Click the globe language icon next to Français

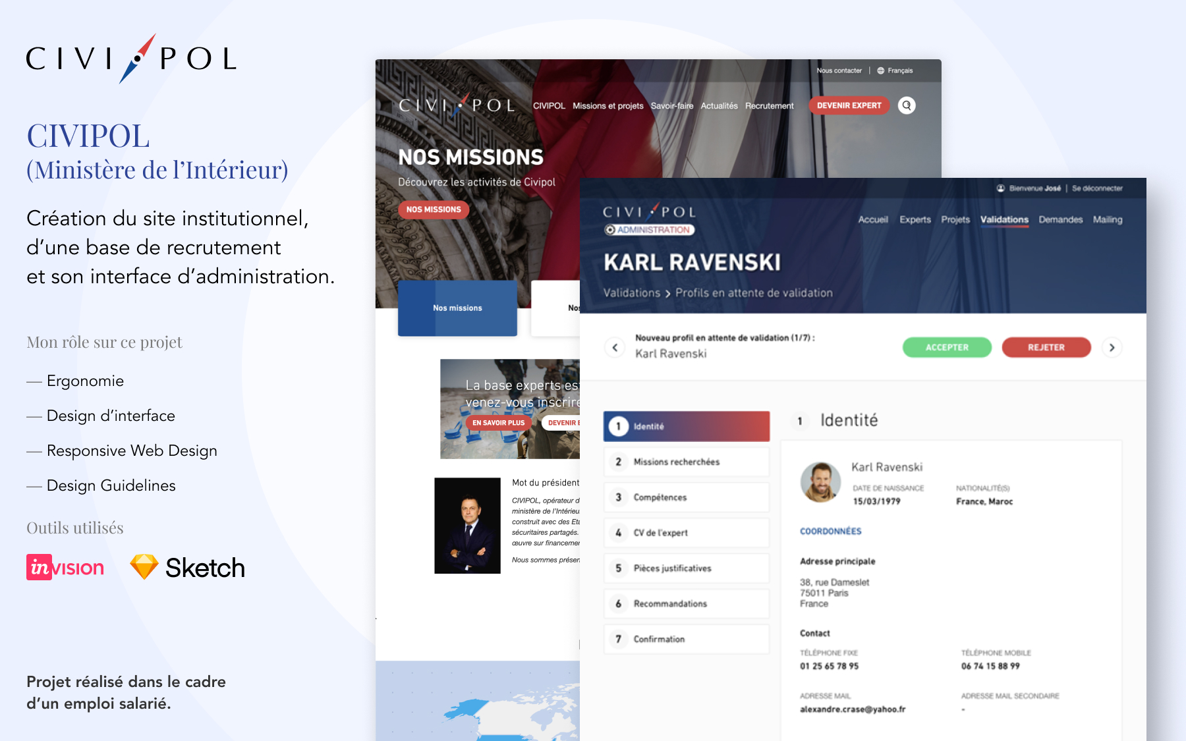point(880,70)
